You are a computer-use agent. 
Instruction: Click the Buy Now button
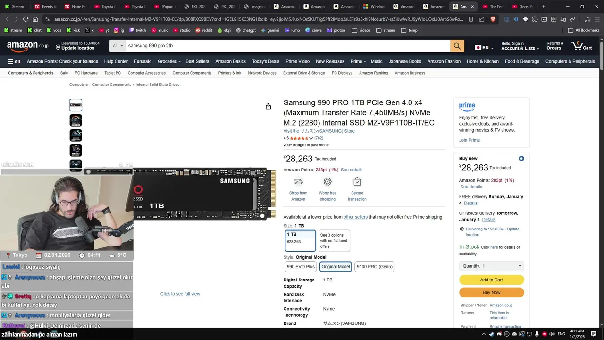491,293
